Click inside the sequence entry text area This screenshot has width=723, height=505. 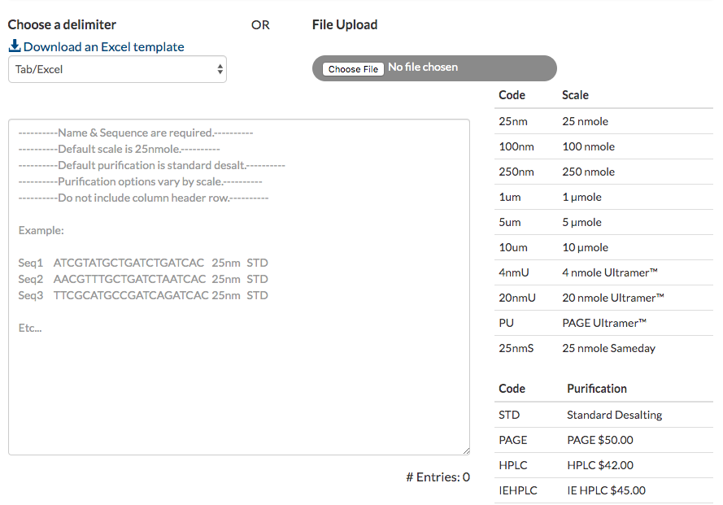(x=239, y=287)
